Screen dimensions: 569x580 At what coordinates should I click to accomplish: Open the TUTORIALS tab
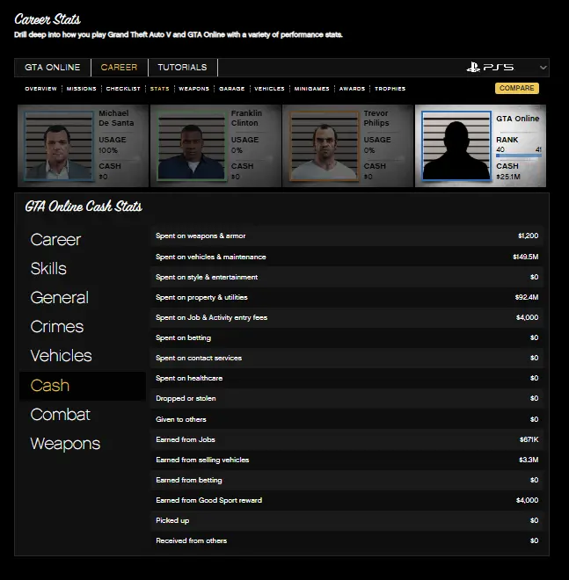tap(182, 68)
